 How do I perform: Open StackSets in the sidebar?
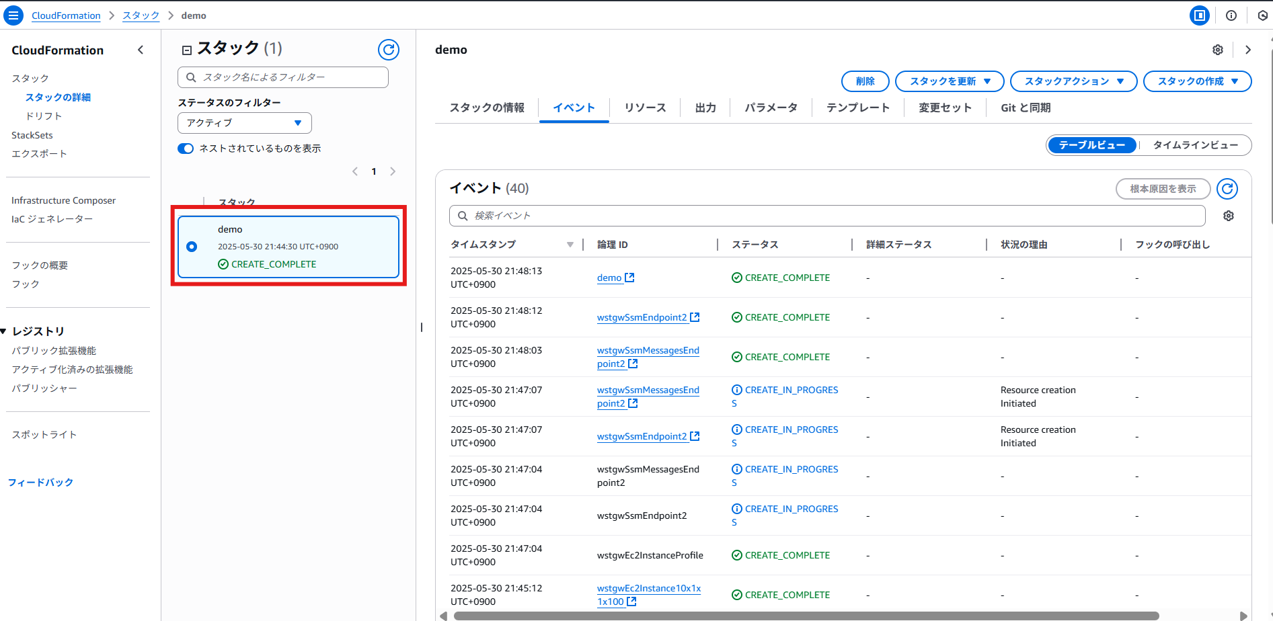coord(32,135)
